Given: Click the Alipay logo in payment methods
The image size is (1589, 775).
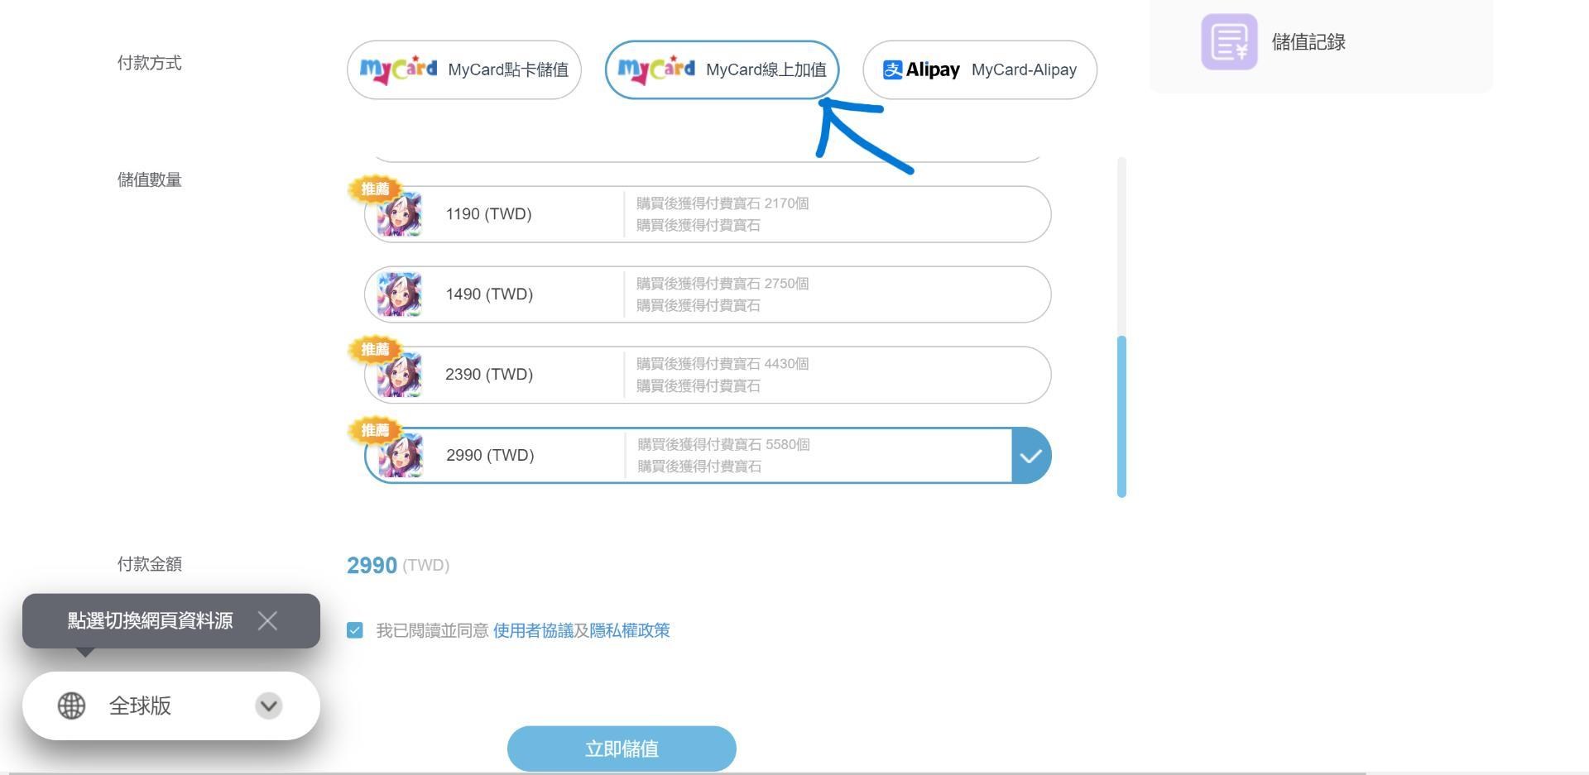Looking at the screenshot, I should pos(921,70).
